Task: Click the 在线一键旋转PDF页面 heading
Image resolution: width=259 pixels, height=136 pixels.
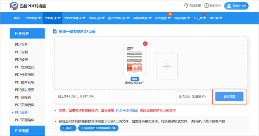Action: [x=77, y=31]
